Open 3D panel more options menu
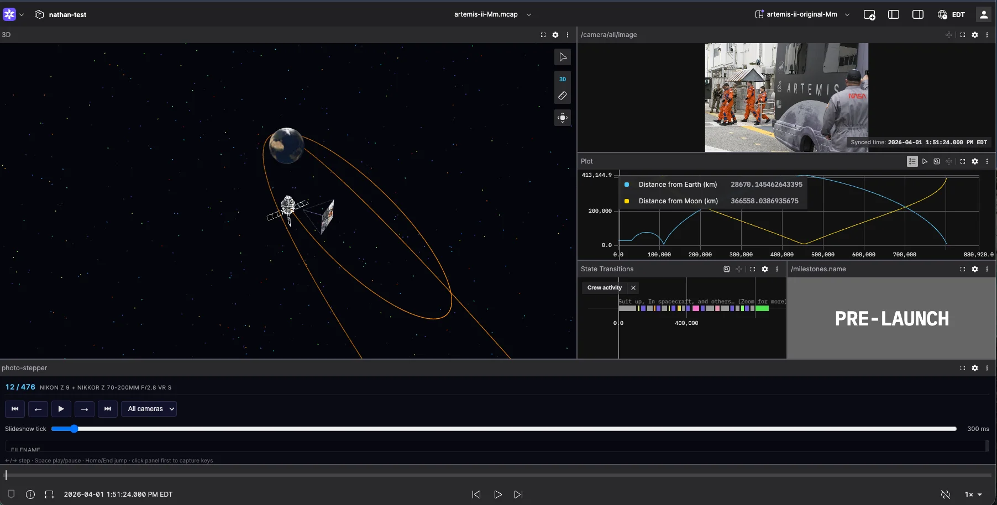Viewport: 997px width, 505px height. tap(568, 35)
